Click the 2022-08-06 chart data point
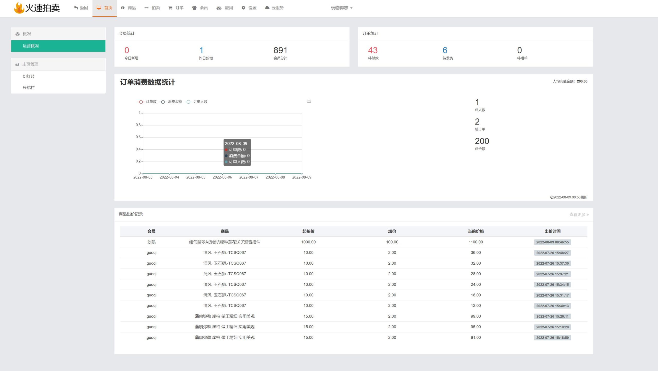 pyautogui.click(x=222, y=174)
